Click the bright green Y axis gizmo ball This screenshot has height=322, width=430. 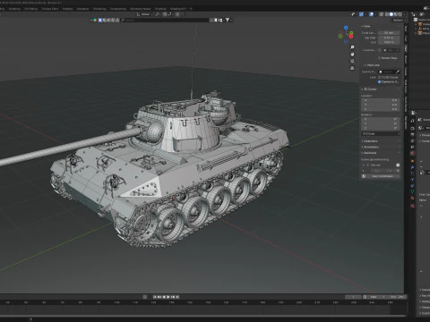(351, 33)
